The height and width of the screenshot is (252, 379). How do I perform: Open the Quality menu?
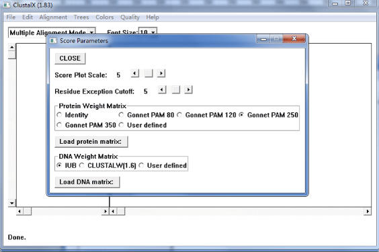click(130, 17)
